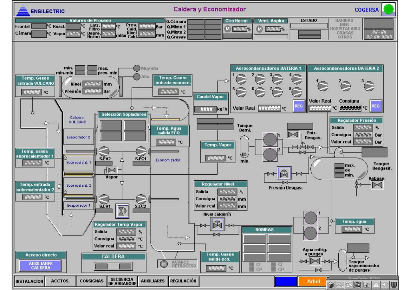This screenshot has width=410, height=290.
Task: Open the CONSIGNAS screen from bottom bar
Action: pyautogui.click(x=92, y=281)
